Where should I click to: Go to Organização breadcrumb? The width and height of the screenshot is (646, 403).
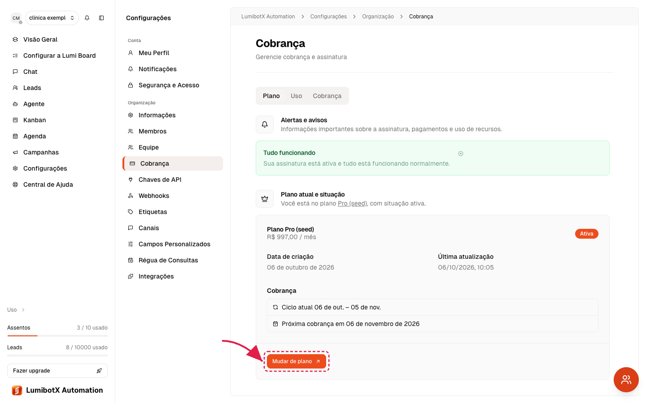(378, 17)
